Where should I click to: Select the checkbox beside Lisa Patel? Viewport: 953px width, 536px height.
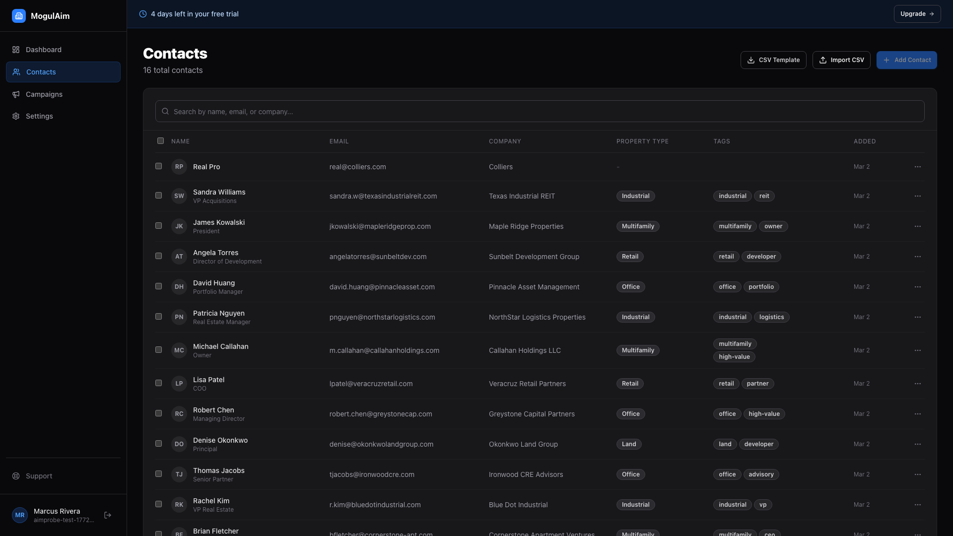coord(158,383)
